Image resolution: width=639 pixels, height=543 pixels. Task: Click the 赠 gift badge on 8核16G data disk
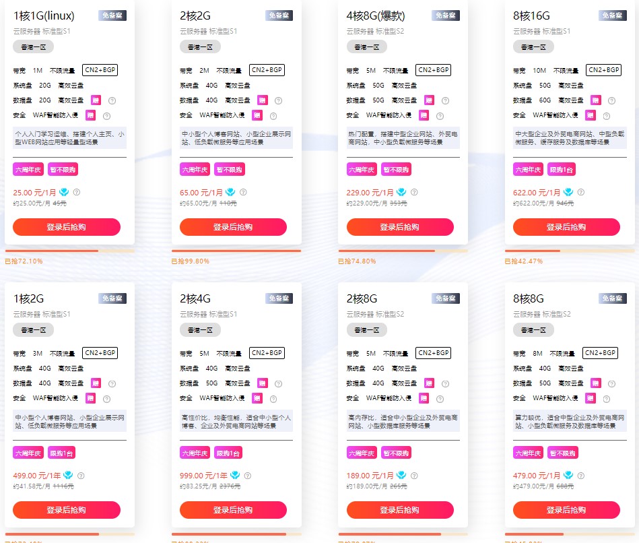(x=595, y=100)
